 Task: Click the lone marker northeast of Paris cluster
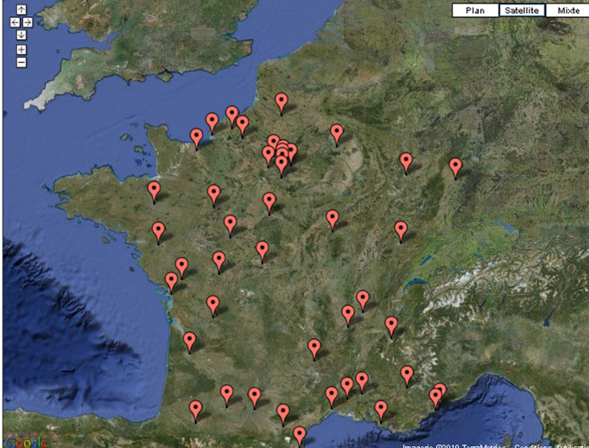[337, 132]
